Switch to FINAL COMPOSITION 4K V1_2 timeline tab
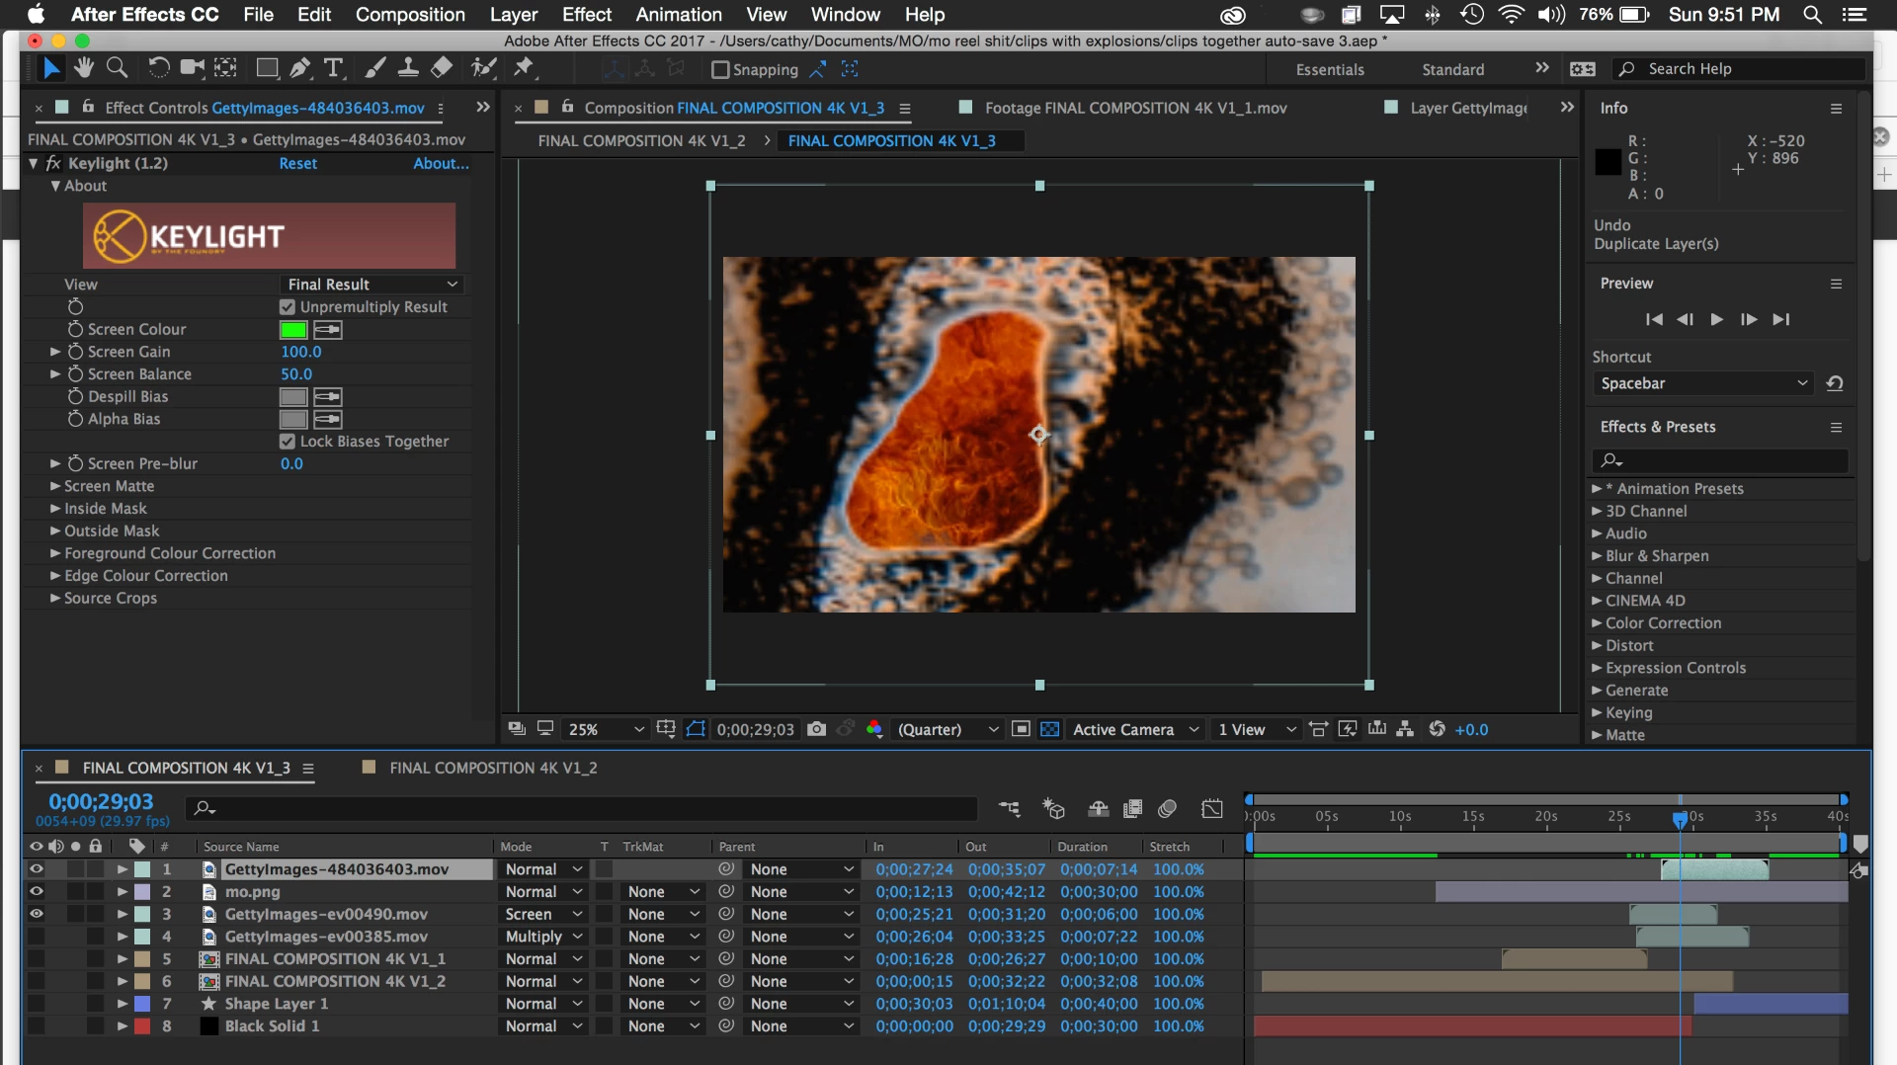1897x1065 pixels. tap(492, 768)
